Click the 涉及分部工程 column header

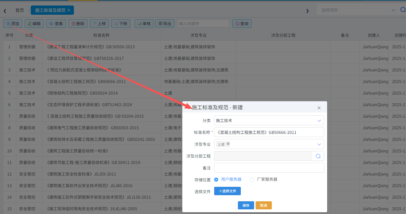(x=283, y=35)
